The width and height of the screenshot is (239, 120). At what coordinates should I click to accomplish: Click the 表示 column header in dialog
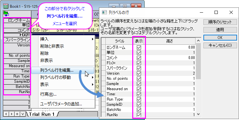click(x=139, y=41)
